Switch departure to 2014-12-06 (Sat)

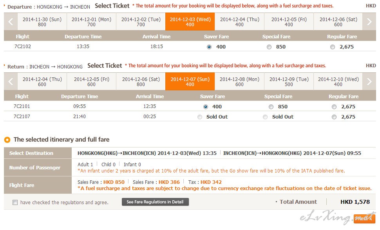click(x=338, y=22)
